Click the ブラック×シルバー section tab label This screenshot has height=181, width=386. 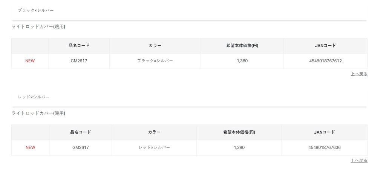36,10
